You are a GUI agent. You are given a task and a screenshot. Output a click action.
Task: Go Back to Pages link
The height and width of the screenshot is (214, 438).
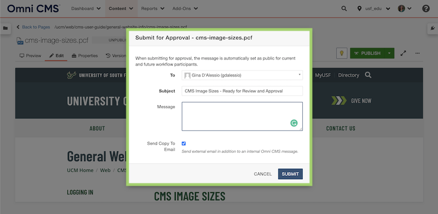(33, 27)
